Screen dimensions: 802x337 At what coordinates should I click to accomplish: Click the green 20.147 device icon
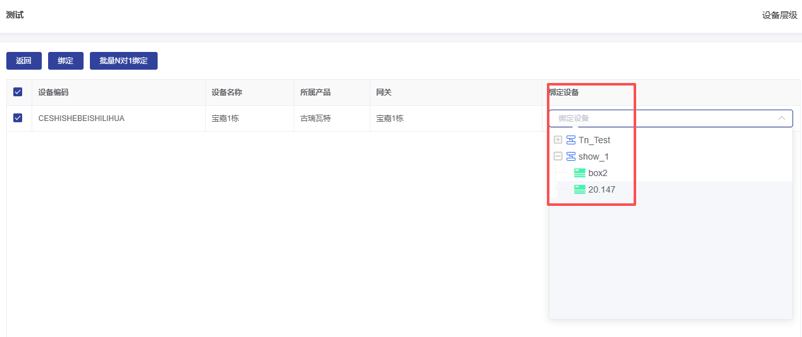[580, 189]
